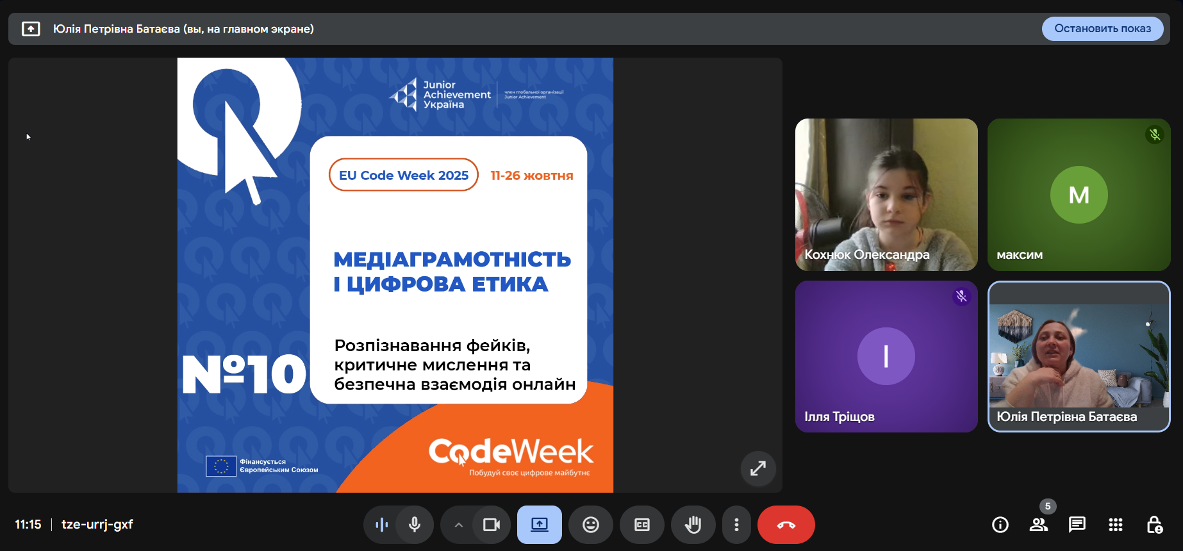The image size is (1183, 551).
Task: Turn on closed captions
Action: 642,525
